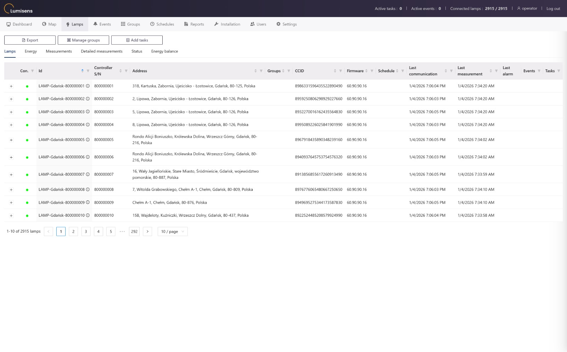Open the 10 / page size dropdown
567x352 pixels.
[173, 232]
